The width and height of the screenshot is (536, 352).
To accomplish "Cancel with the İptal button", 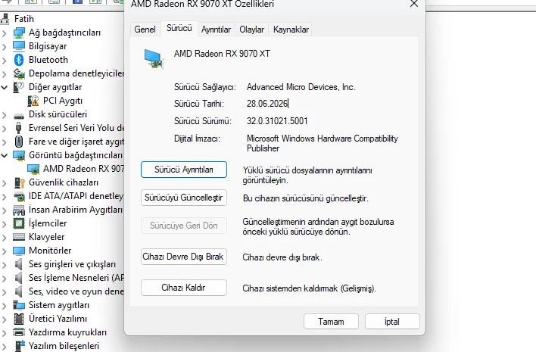I will coord(392,322).
